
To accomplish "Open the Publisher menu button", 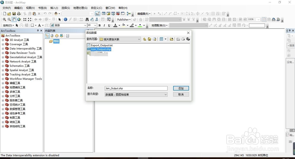I will pos(124,19).
